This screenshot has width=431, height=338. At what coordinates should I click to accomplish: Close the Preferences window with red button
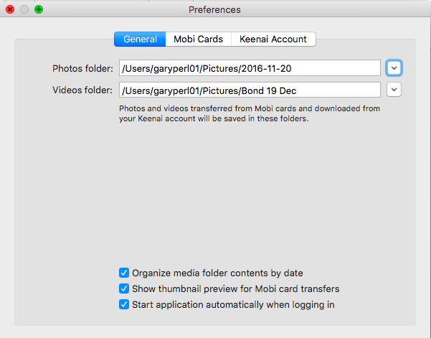click(10, 9)
